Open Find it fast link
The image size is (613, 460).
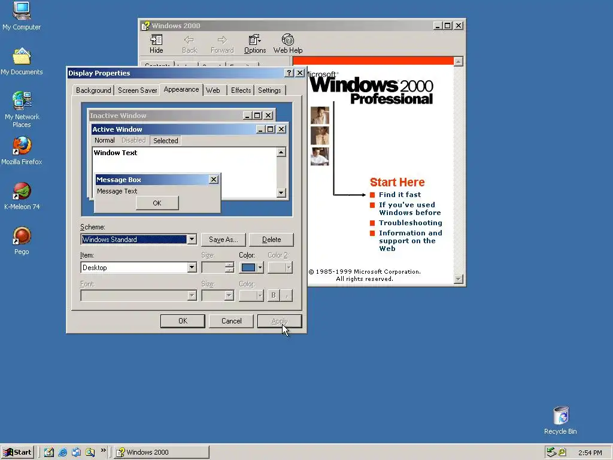click(x=400, y=195)
